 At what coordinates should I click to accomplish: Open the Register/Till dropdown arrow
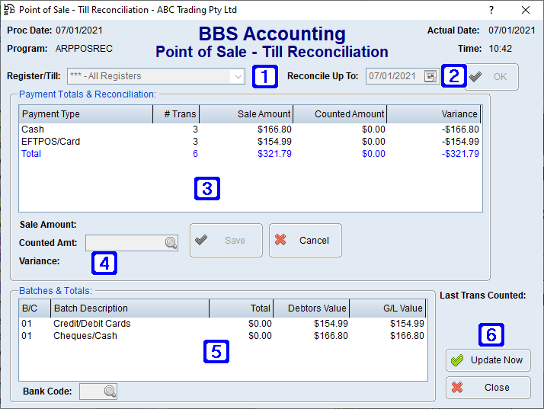click(x=238, y=76)
